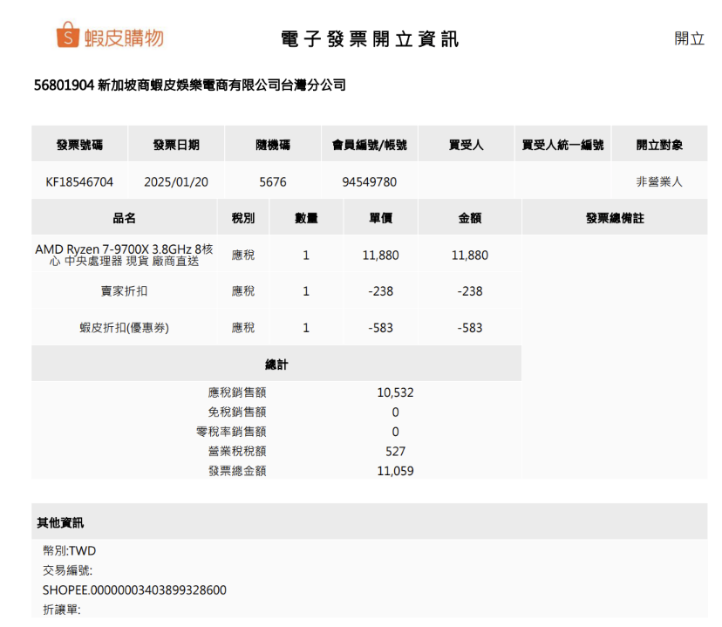
Task: Click the 蝦皮購物 brand name text
Action: tap(125, 37)
